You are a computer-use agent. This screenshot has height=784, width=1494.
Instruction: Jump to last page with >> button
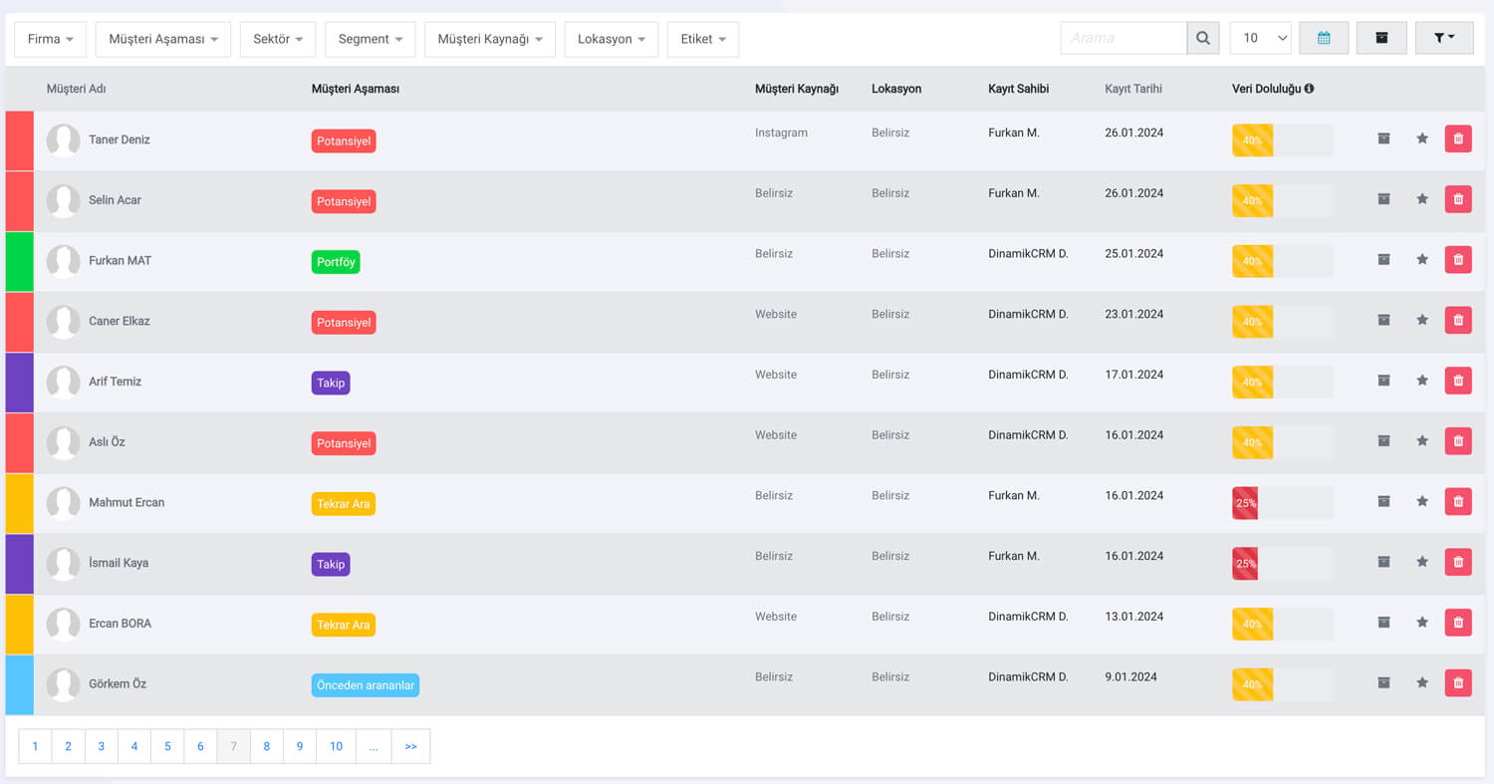pyautogui.click(x=411, y=746)
